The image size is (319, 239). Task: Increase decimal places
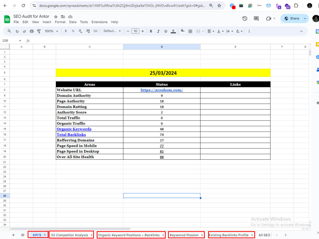88,31
